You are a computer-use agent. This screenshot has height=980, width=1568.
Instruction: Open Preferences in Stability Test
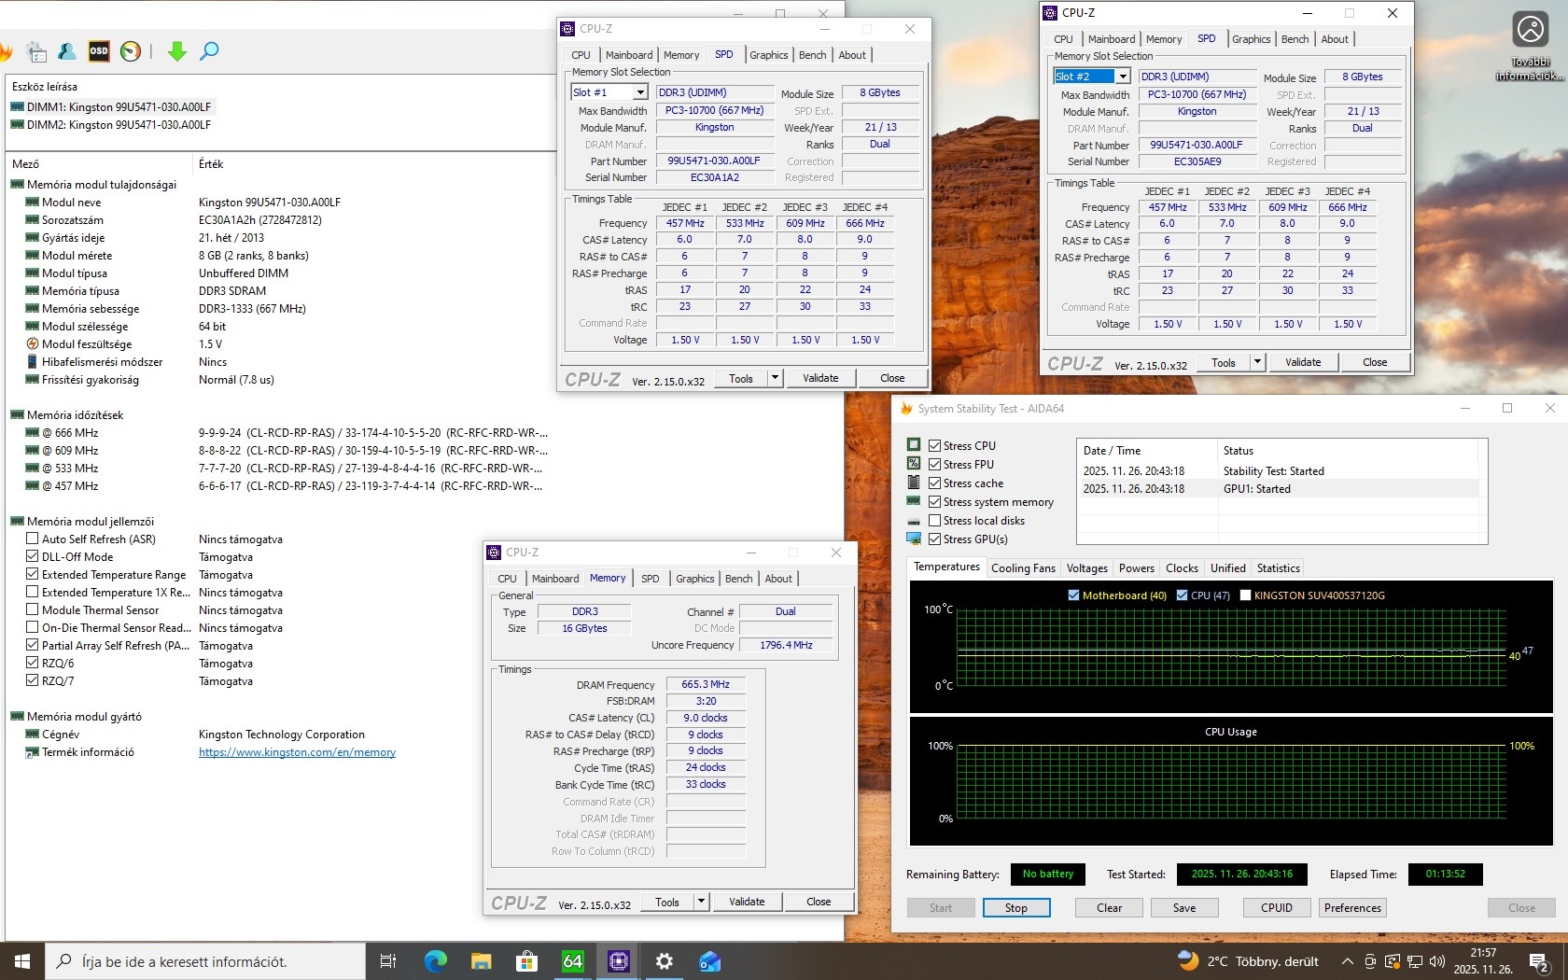click(x=1352, y=907)
